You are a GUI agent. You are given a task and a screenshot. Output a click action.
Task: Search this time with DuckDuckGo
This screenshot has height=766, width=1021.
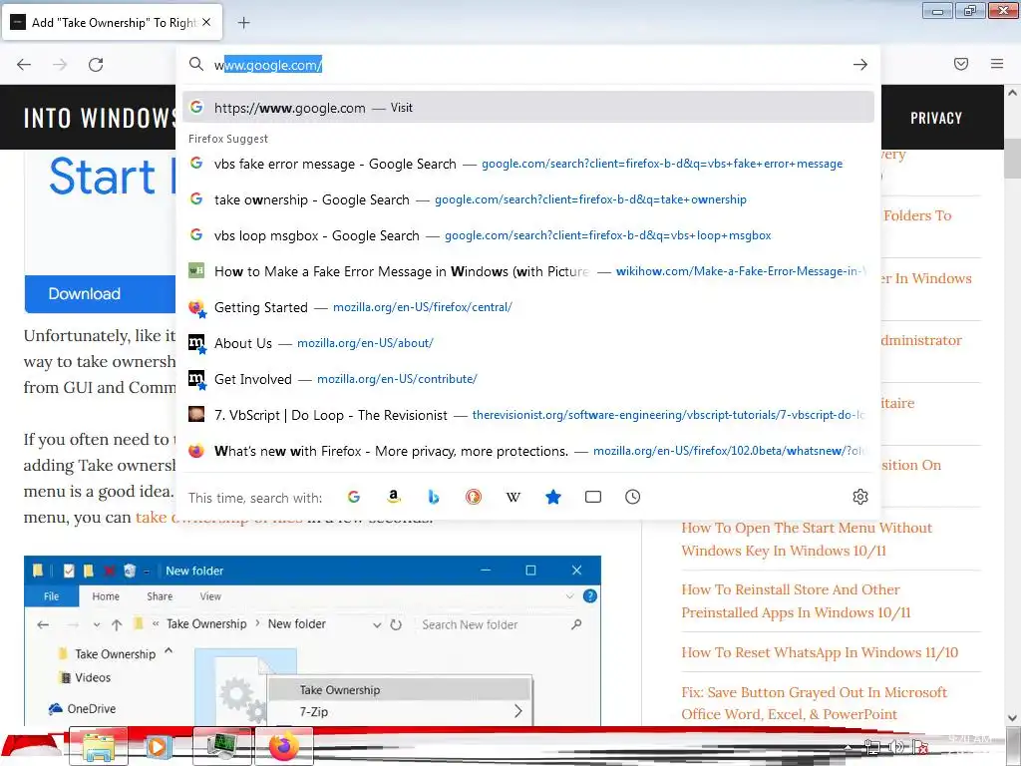(474, 497)
